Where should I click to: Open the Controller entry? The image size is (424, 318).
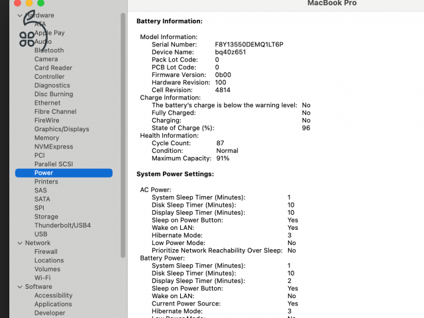(49, 77)
